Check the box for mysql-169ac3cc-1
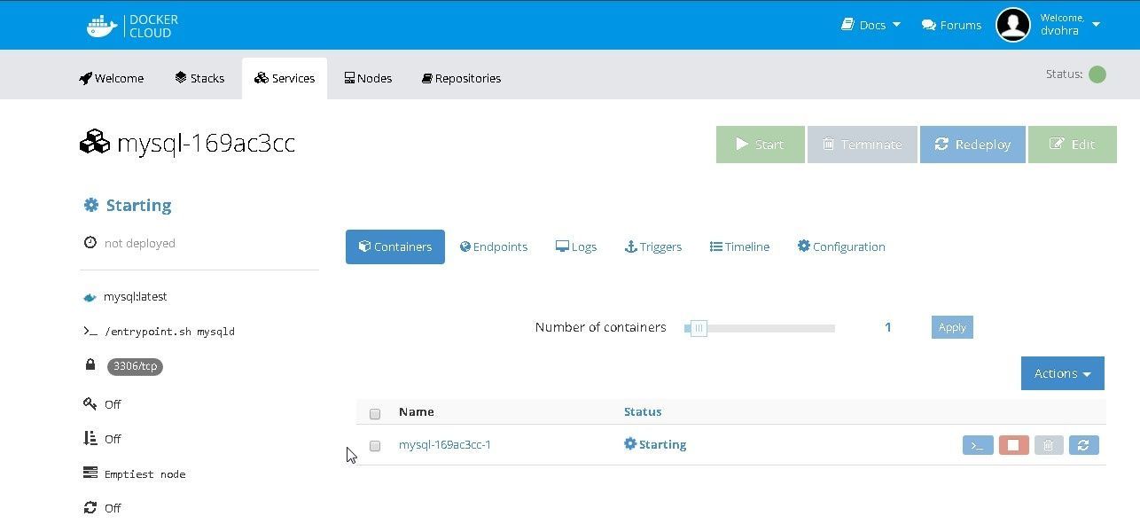1140x532 pixels. (375, 446)
